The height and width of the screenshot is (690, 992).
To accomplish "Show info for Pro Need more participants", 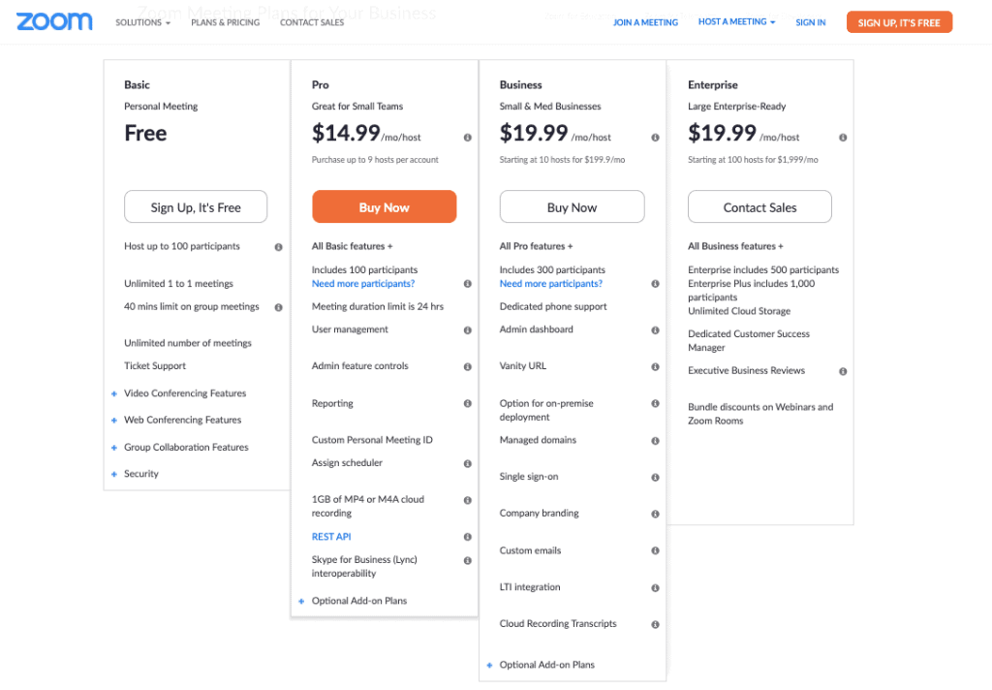I will click(468, 284).
